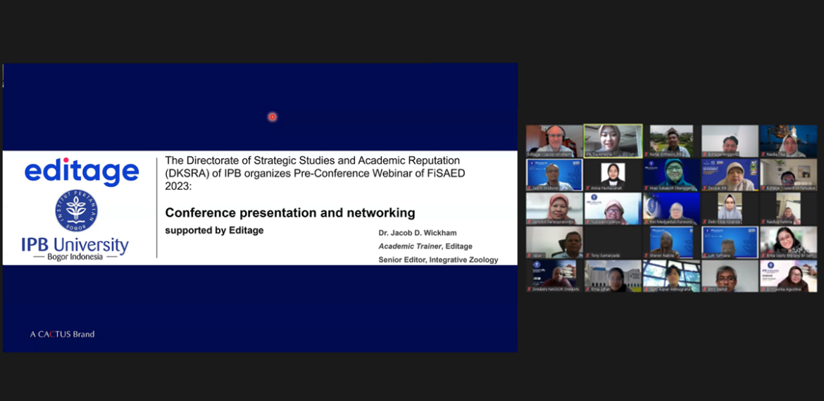Click the 'A CACTUS Brand' footer text
Screen dimensions: 824x401
tap(62, 334)
